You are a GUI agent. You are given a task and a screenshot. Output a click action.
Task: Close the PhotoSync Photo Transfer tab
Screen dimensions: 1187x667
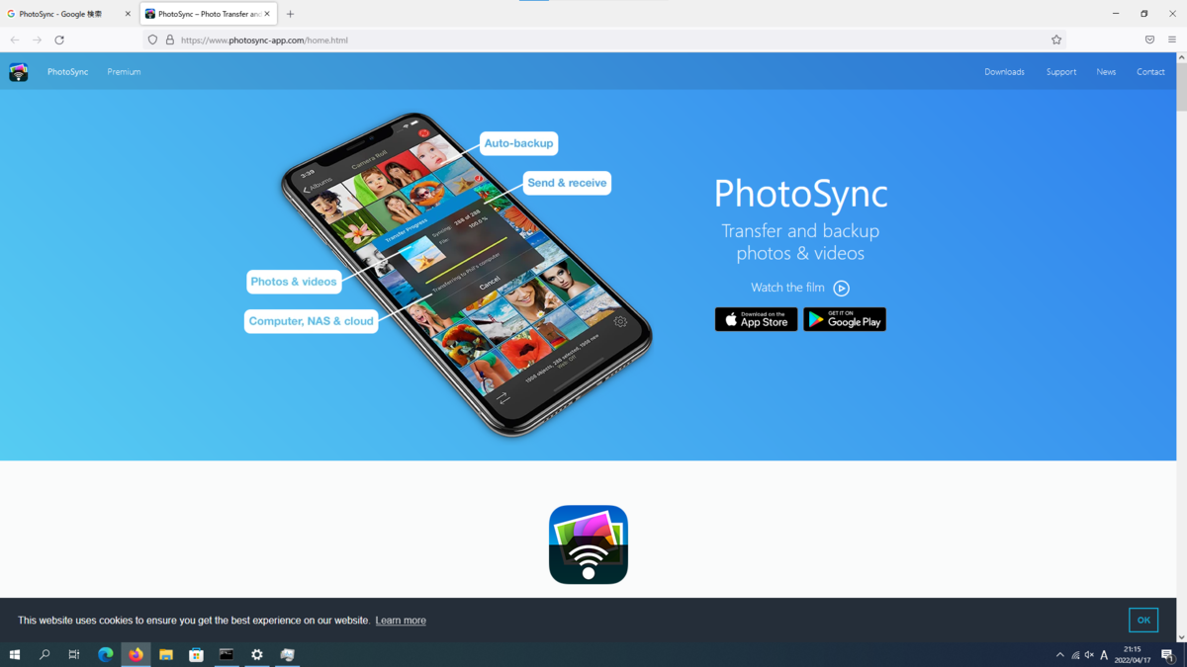[267, 14]
